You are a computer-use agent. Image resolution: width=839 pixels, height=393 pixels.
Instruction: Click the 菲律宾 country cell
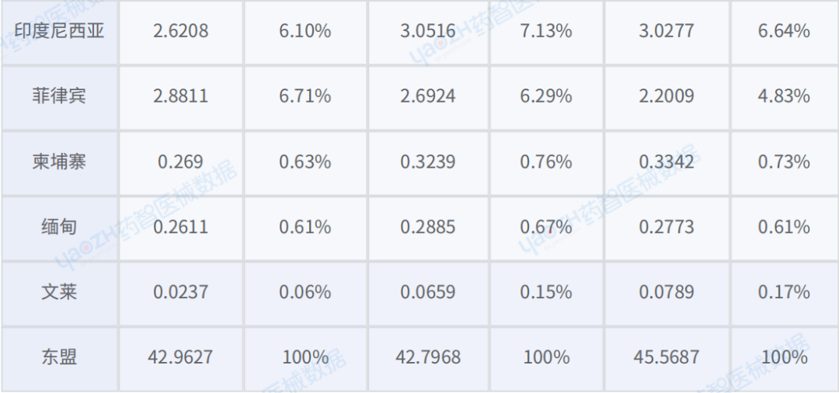tap(59, 96)
